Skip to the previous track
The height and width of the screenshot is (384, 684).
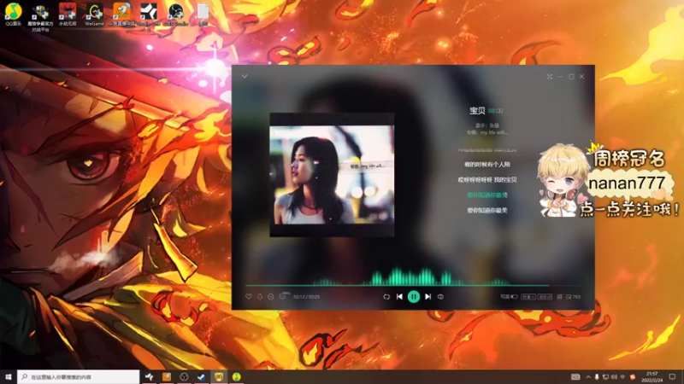coord(399,296)
